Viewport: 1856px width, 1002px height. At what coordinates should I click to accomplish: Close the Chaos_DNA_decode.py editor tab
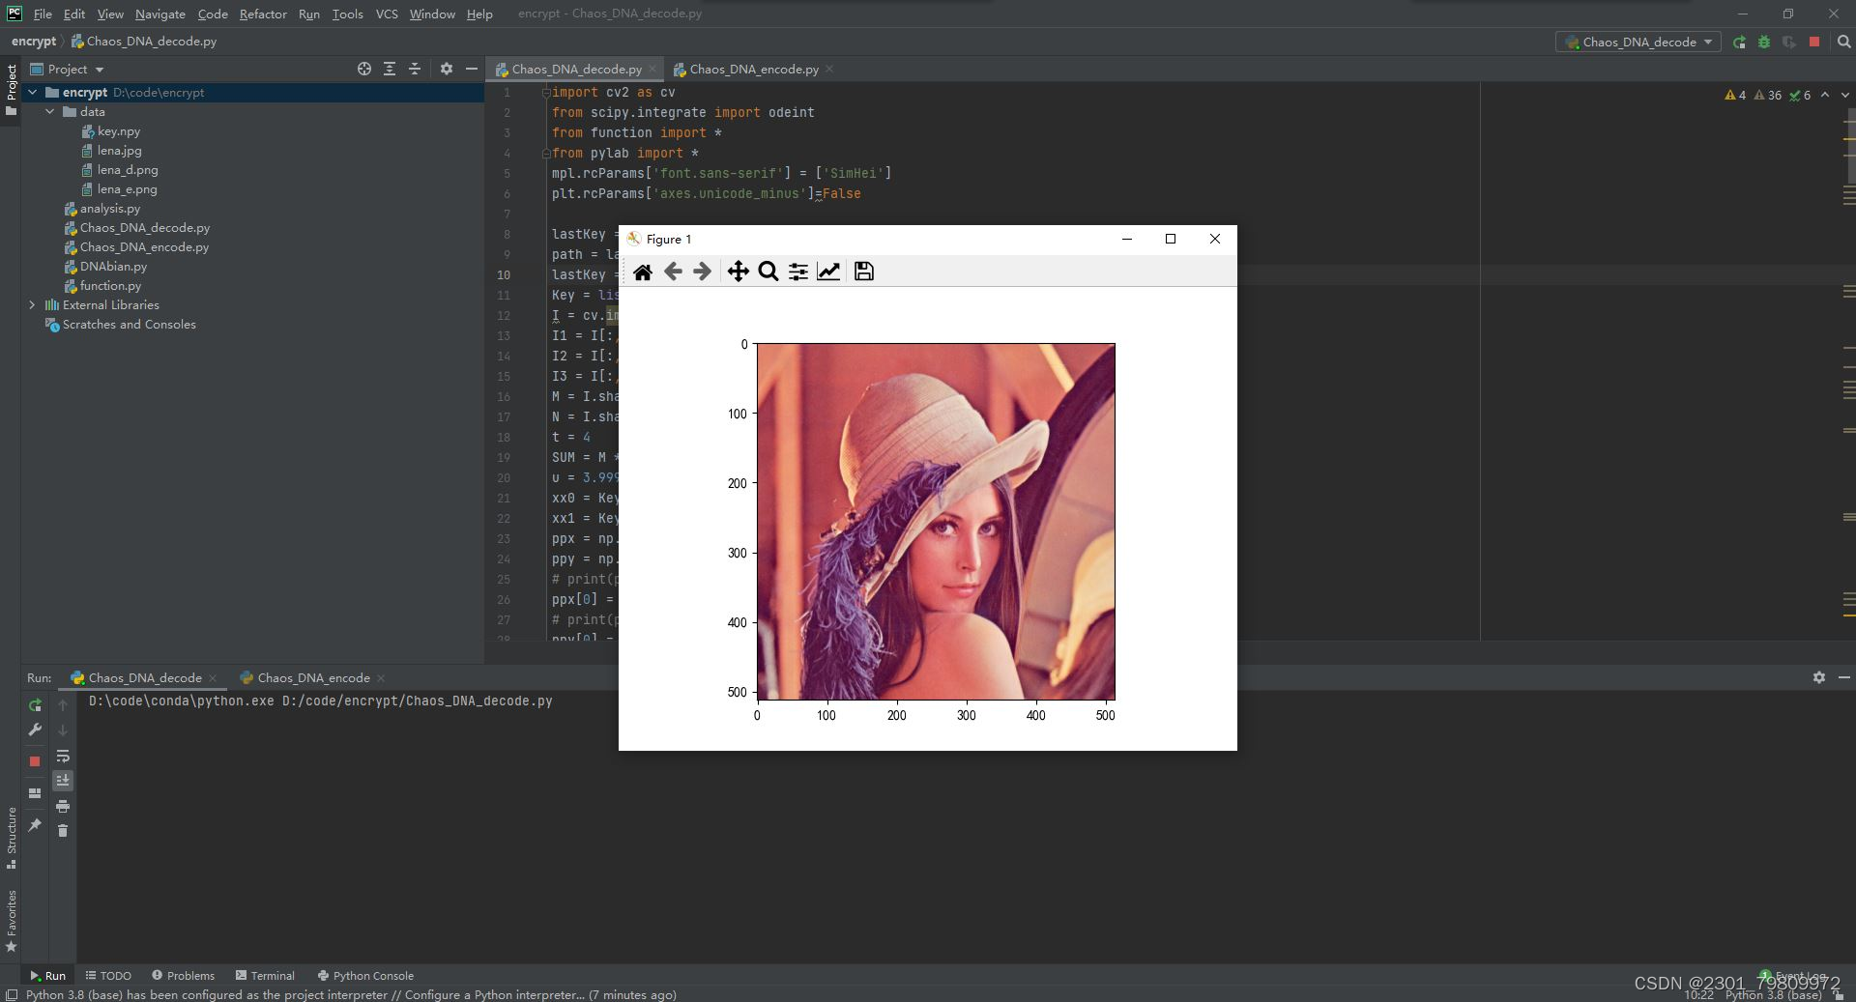click(x=652, y=69)
